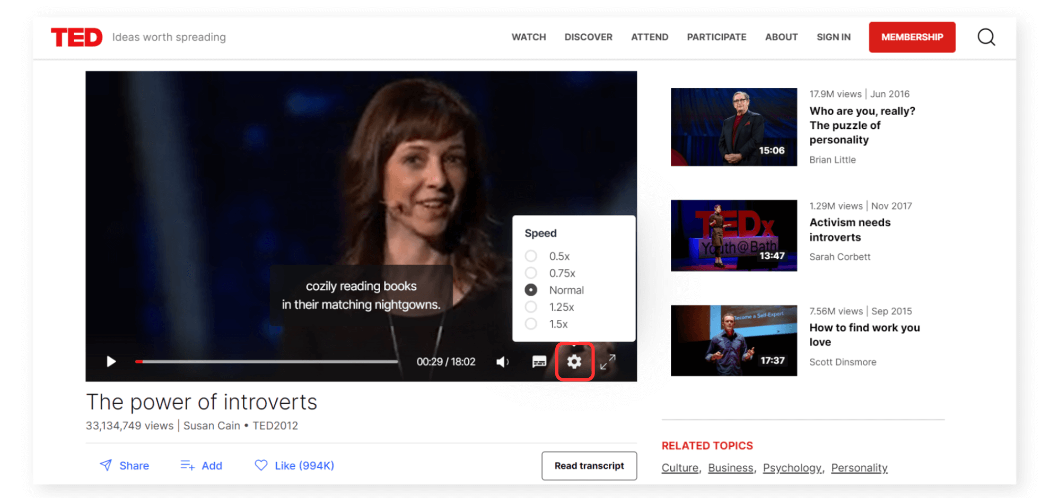Toggle subtitles with captions icon

[x=539, y=362]
